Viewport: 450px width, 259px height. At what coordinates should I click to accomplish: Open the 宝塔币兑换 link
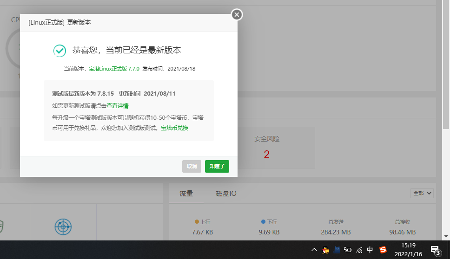tap(174, 128)
